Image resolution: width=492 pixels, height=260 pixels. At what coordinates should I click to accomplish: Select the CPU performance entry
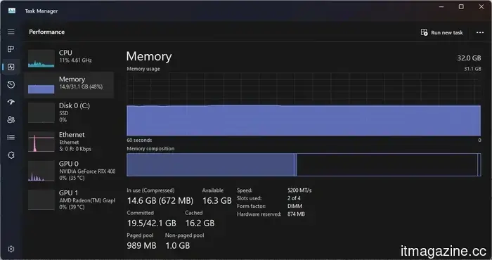(x=69, y=58)
